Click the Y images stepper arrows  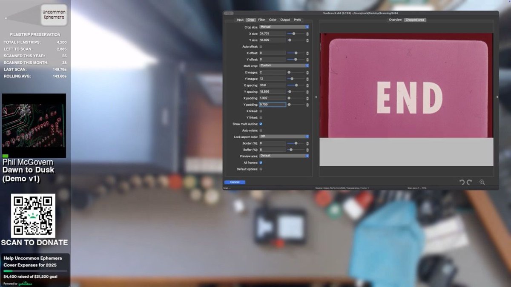tap(307, 79)
